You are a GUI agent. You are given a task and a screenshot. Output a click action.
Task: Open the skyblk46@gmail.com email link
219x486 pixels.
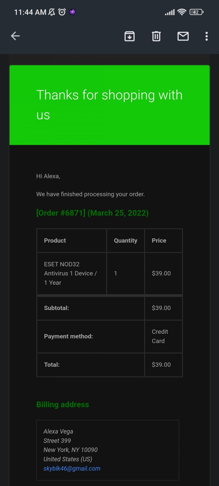[72, 468]
